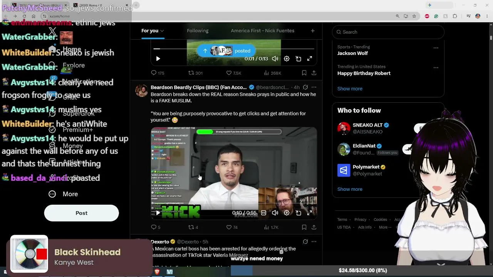This screenshot has width=493, height=277.
Task: Open more options for Beardson Beardly Clips post
Action: coord(314,87)
